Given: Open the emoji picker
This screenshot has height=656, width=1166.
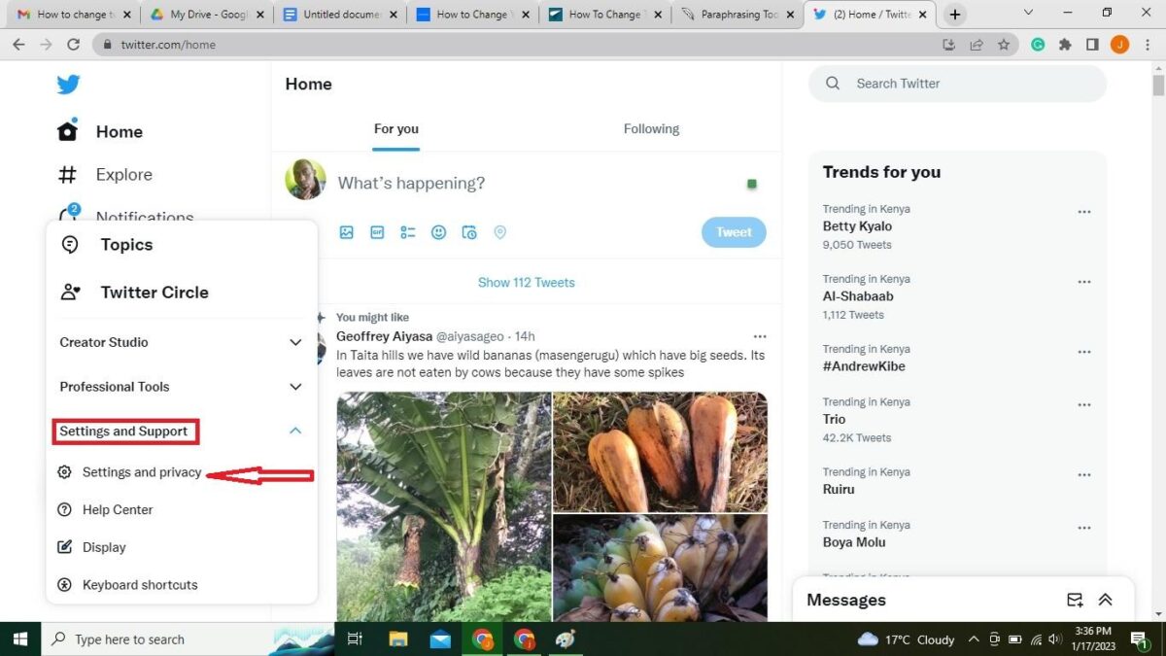Looking at the screenshot, I should [x=439, y=232].
